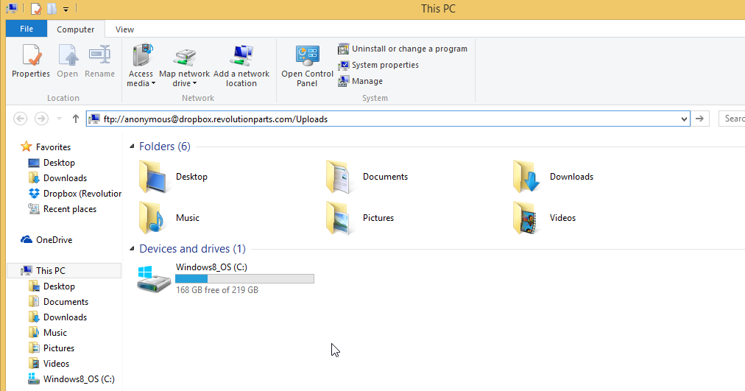This screenshot has height=391, width=745.
Task: Open Recent places
Action: (63, 209)
